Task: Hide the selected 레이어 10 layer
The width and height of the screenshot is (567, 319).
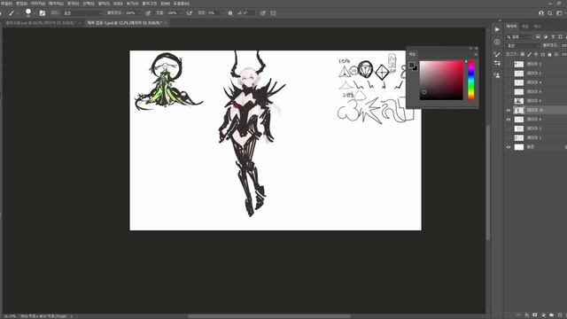Action: [509, 110]
